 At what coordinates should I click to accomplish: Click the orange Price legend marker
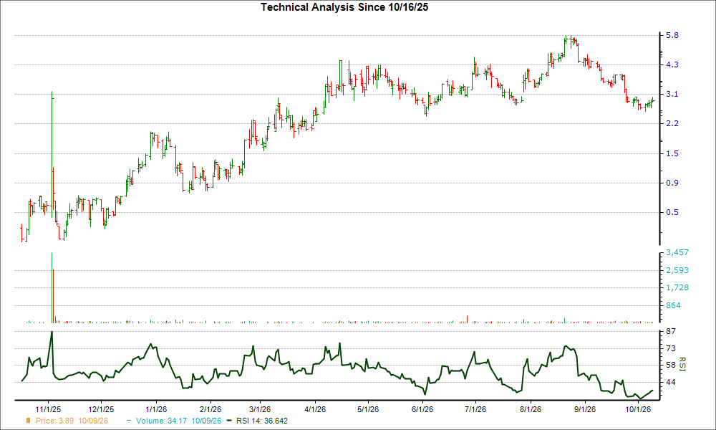[29, 421]
